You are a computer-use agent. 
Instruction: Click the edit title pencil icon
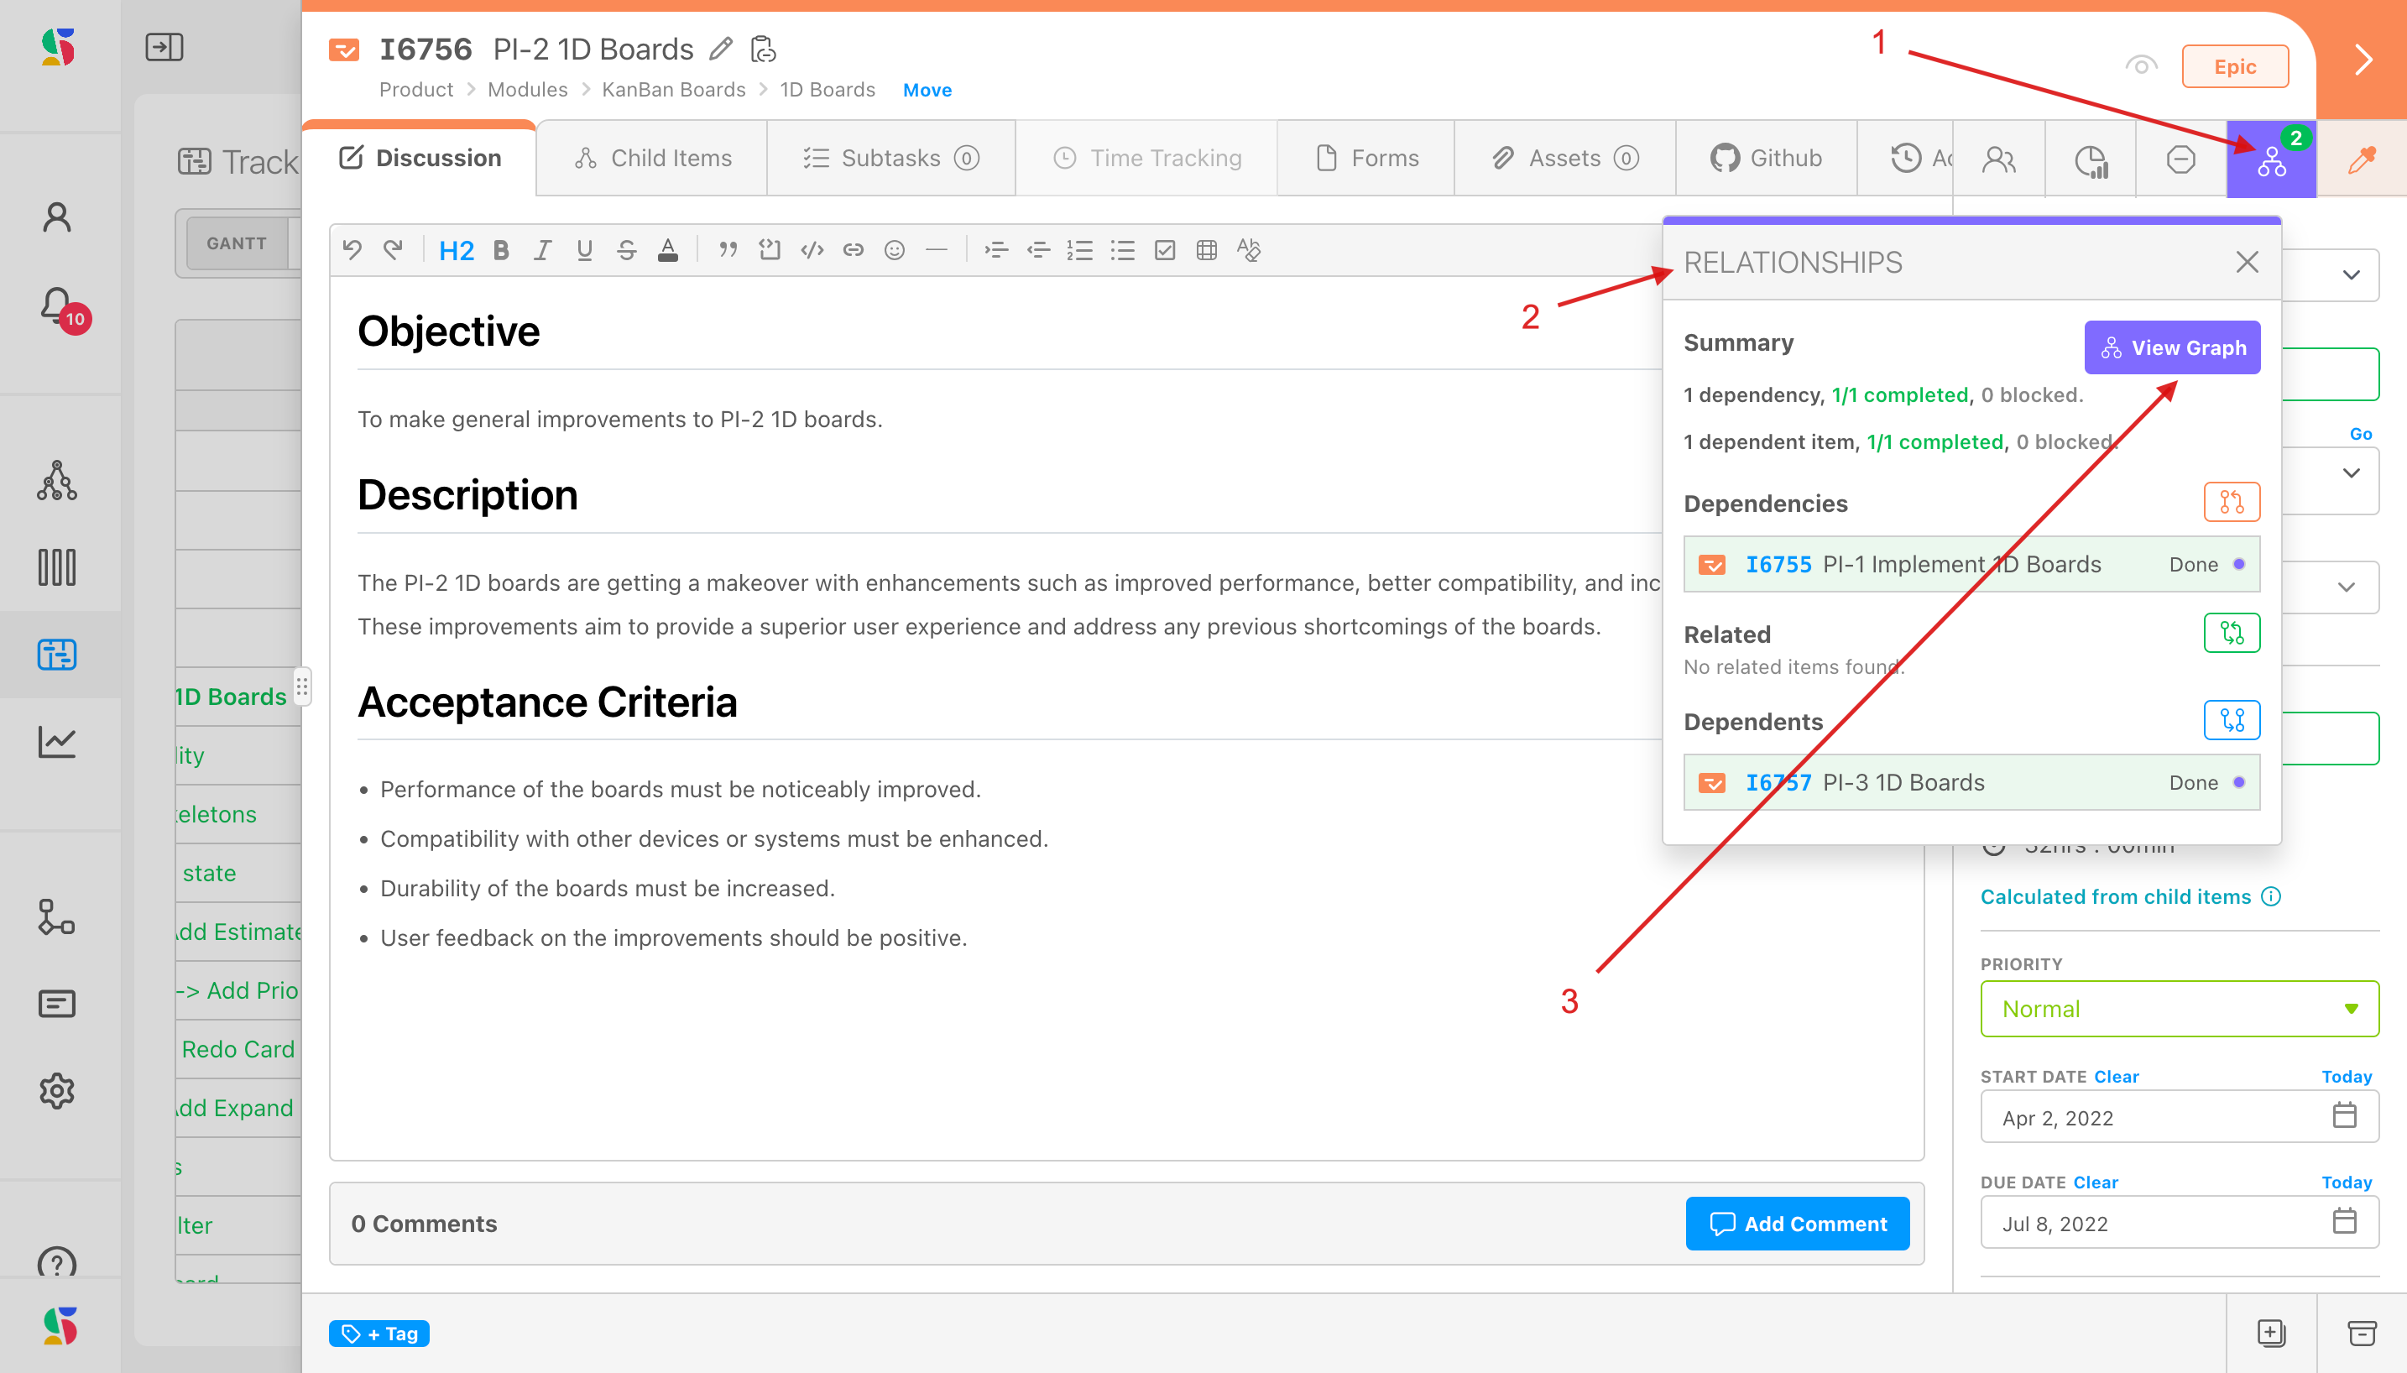(721, 49)
